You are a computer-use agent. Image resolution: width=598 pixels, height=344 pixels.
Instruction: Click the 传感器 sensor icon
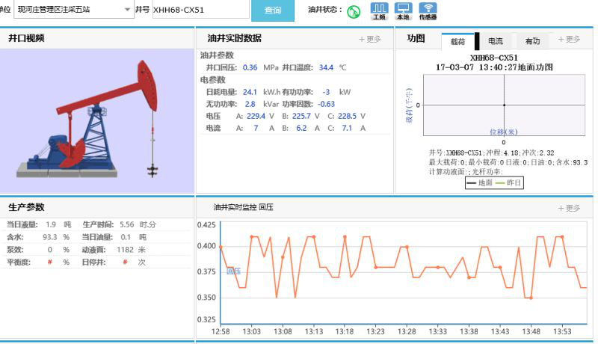tap(428, 10)
